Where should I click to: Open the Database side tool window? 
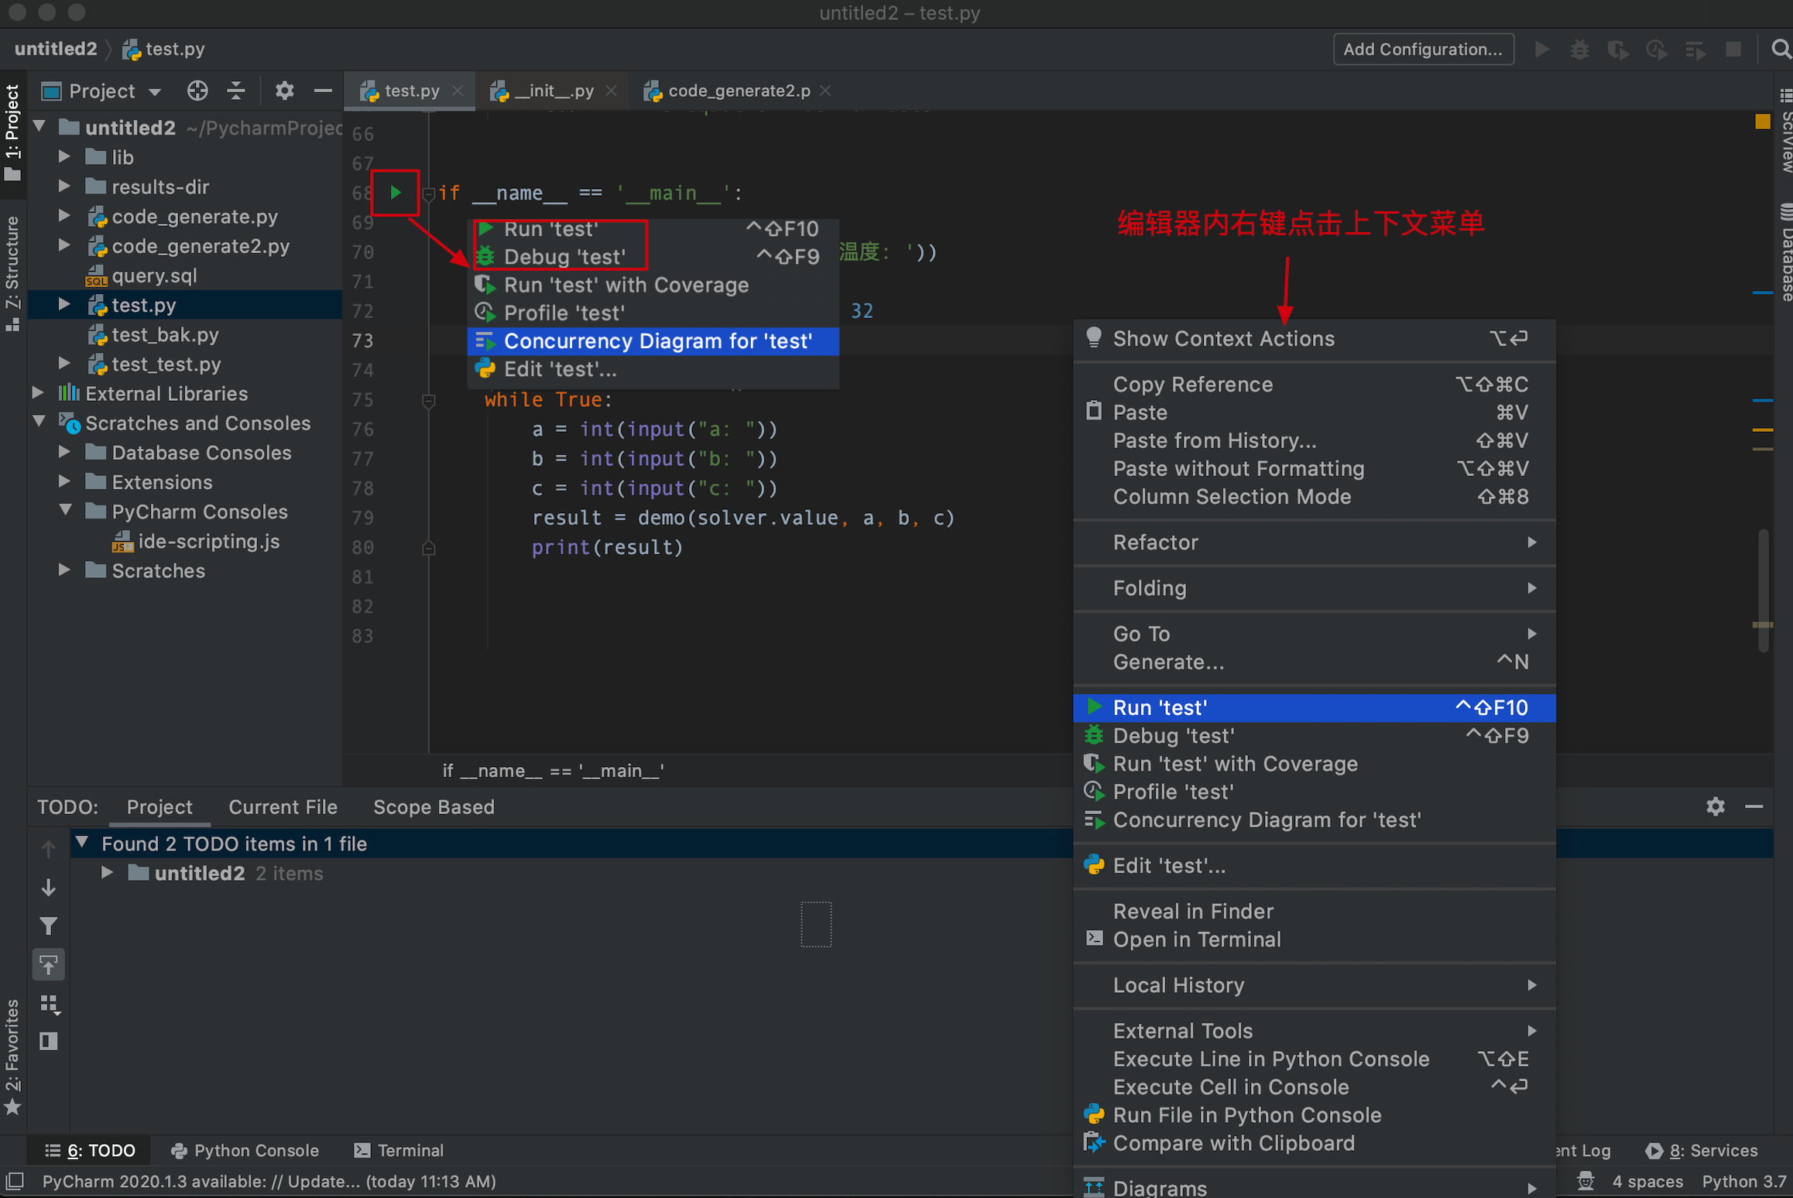point(1785,252)
